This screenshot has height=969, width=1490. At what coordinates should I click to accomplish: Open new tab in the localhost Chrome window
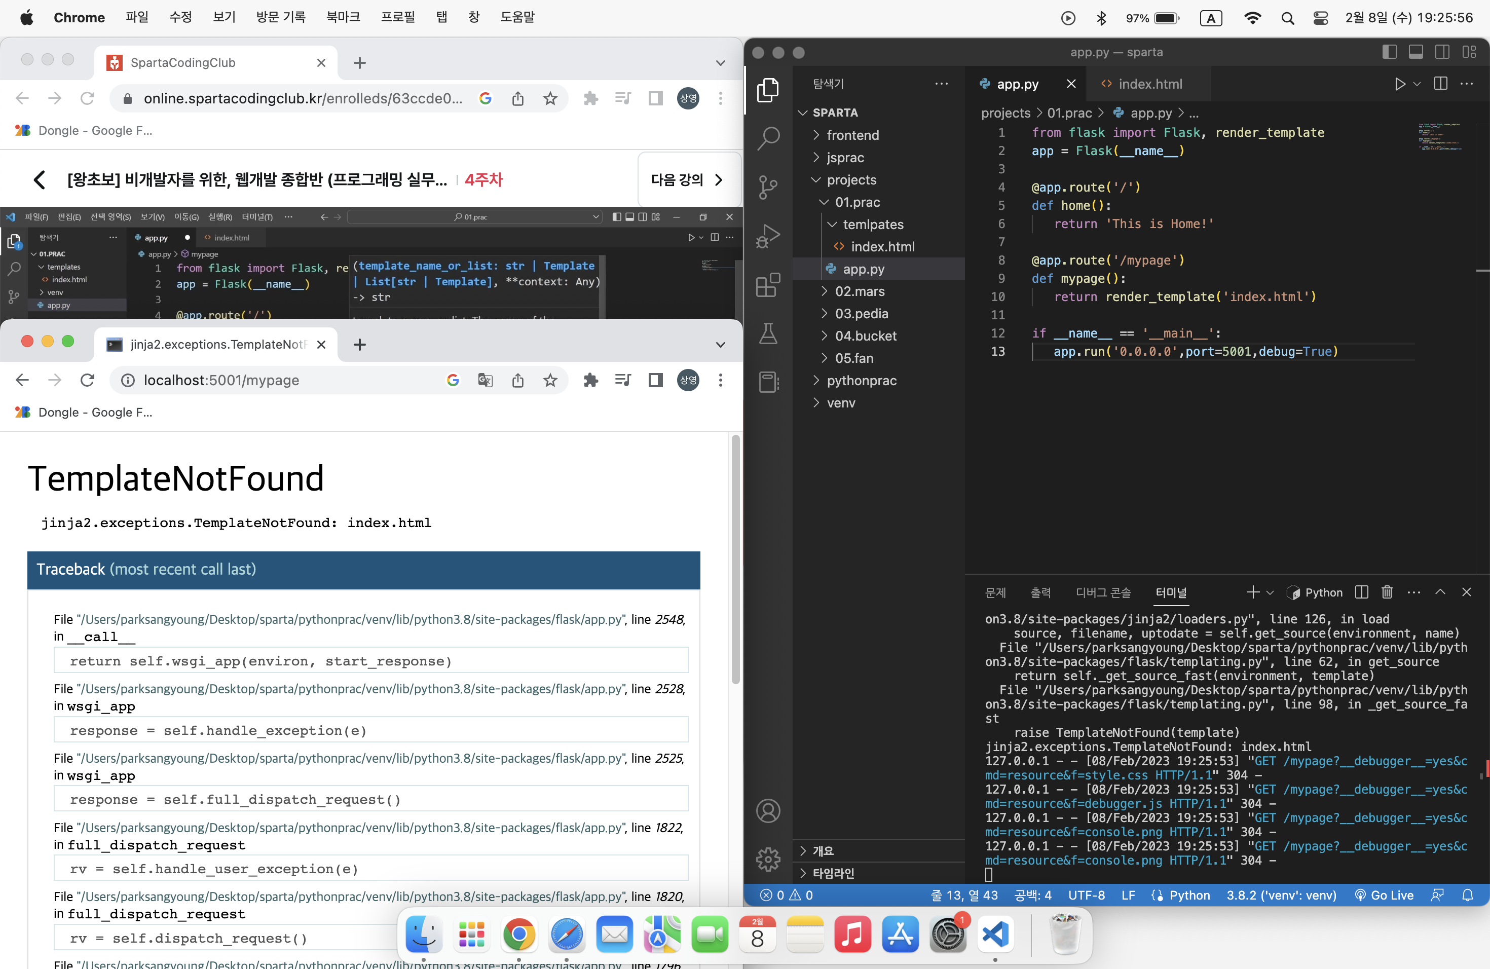pos(359,344)
